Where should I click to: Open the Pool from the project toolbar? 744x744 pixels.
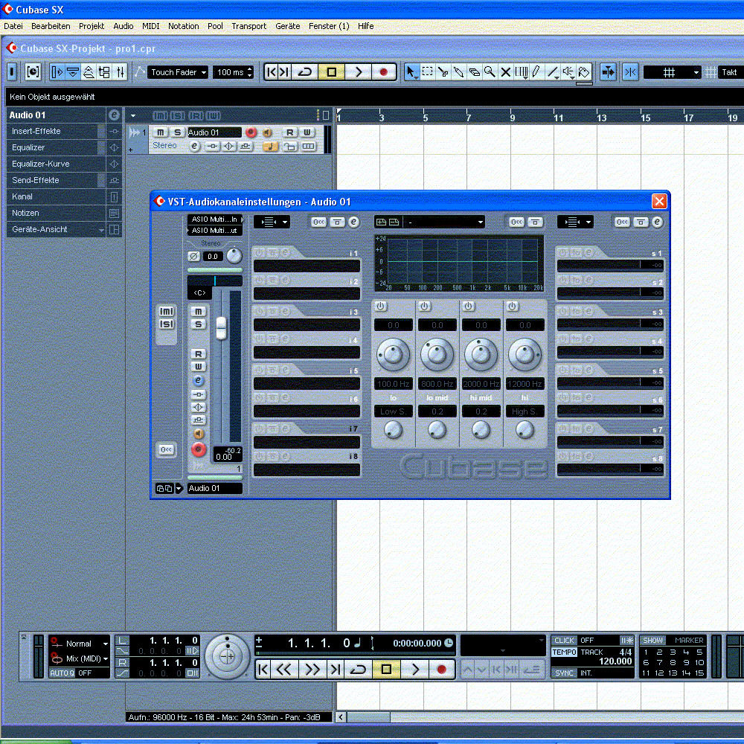tap(104, 72)
